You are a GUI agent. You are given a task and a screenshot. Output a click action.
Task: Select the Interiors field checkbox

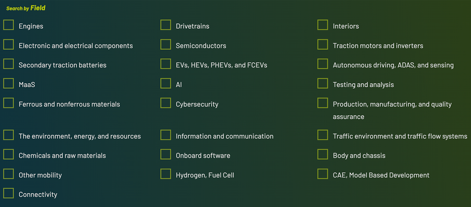323,25
